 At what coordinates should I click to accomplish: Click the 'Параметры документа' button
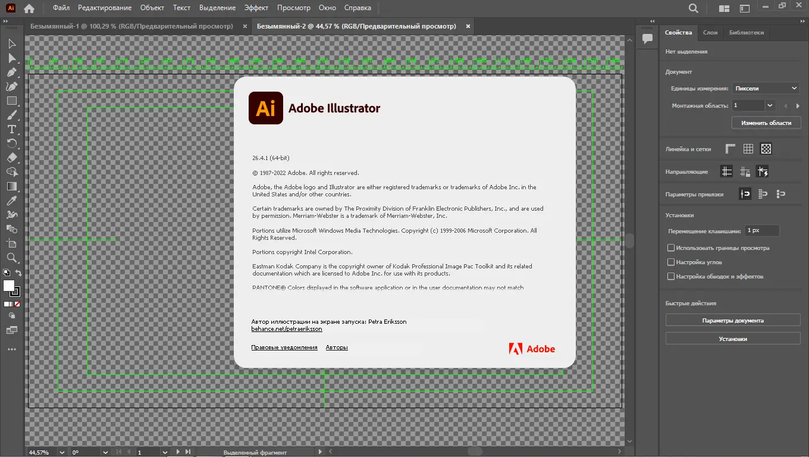(x=733, y=320)
